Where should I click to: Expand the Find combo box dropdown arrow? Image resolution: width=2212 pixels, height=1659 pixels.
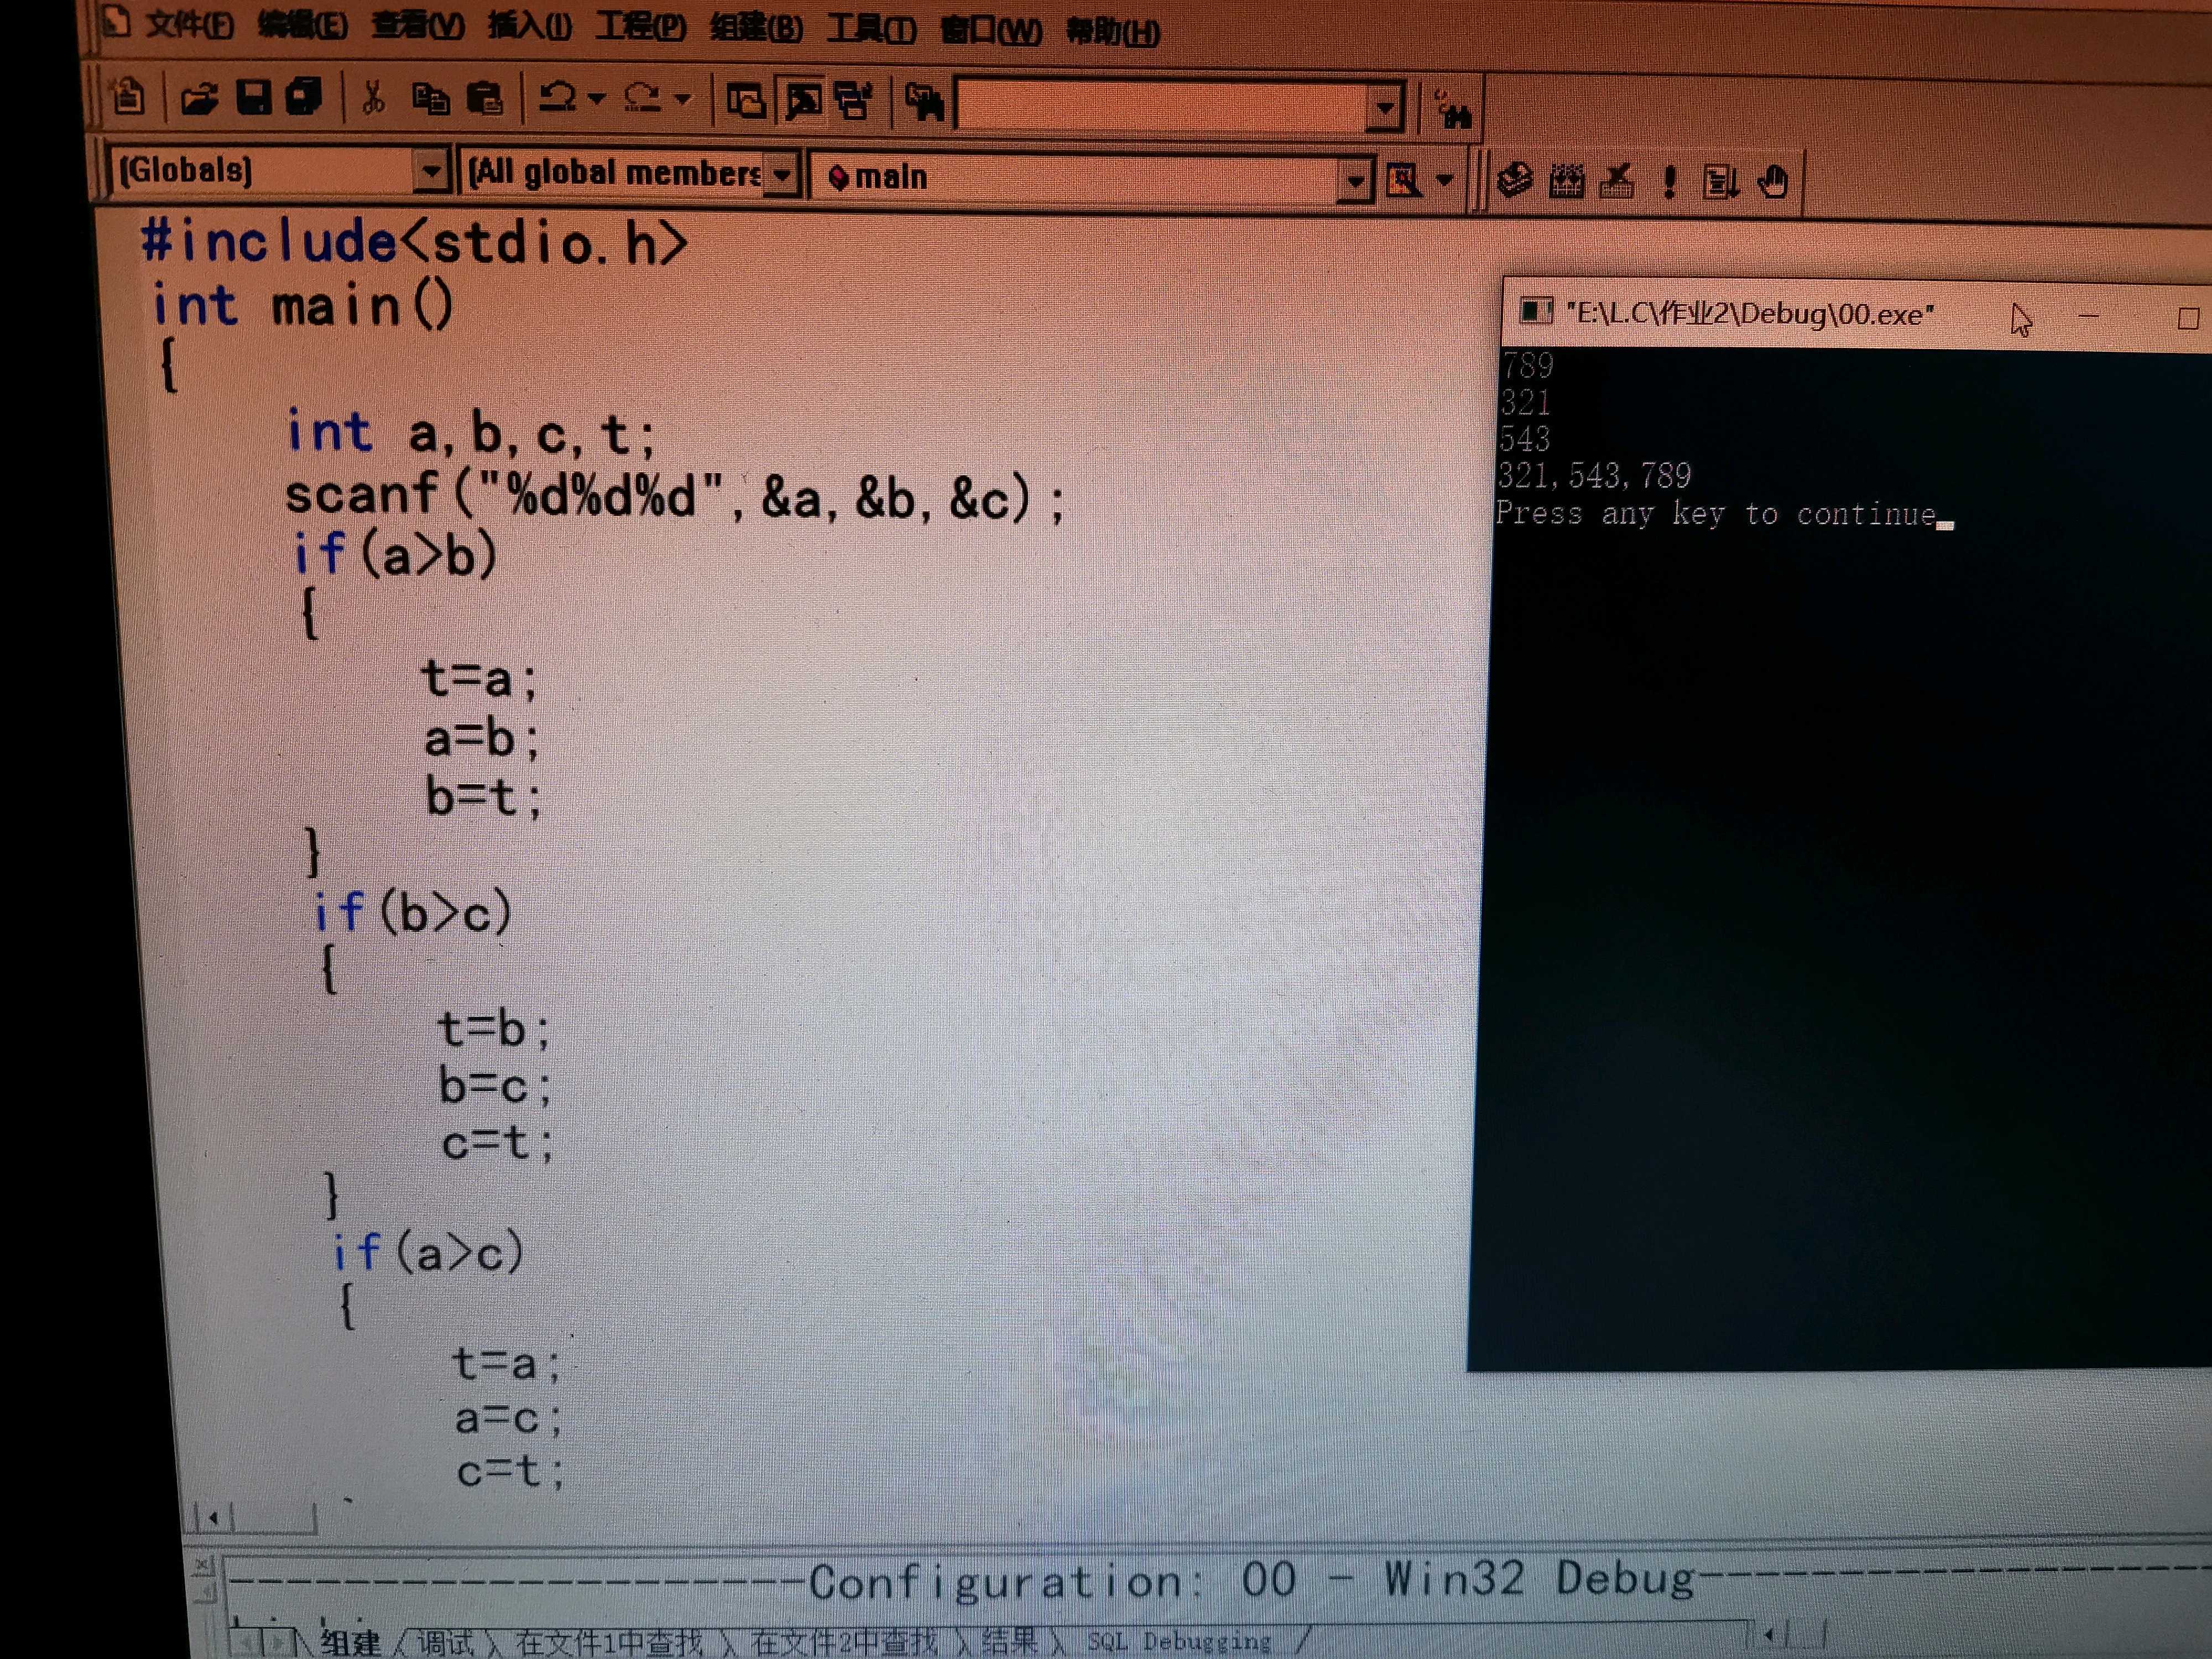(x=1385, y=106)
